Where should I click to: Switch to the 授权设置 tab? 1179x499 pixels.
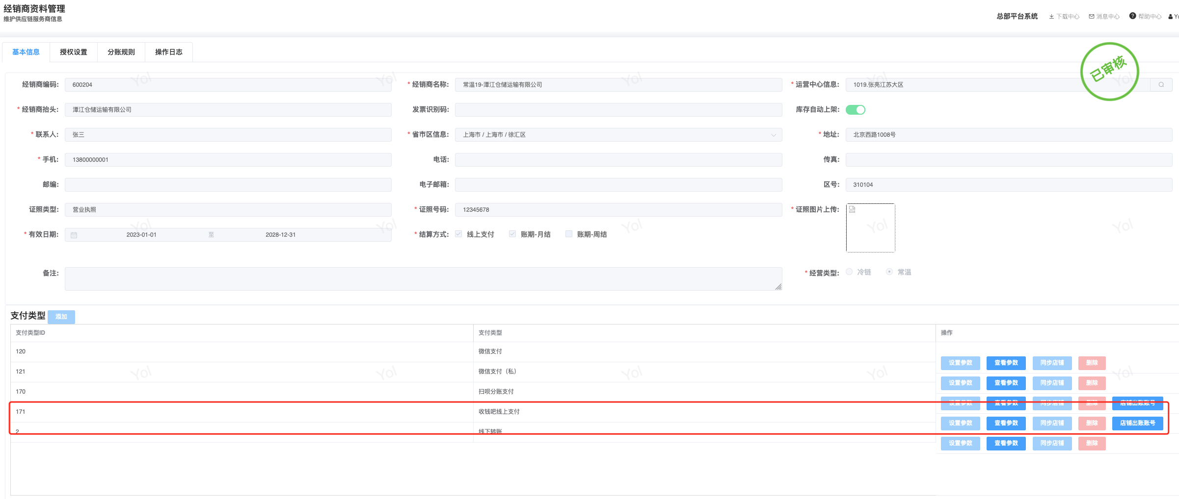pyautogui.click(x=74, y=52)
